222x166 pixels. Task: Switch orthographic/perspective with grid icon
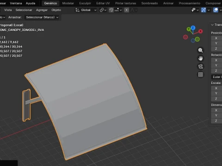(x=200, y=75)
